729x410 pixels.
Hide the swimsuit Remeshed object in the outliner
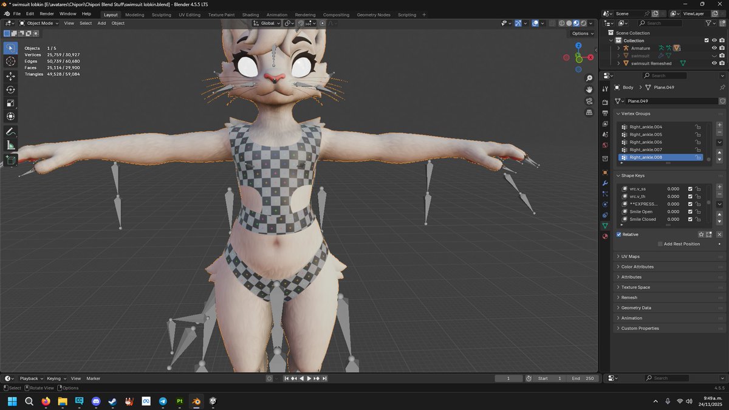714,63
